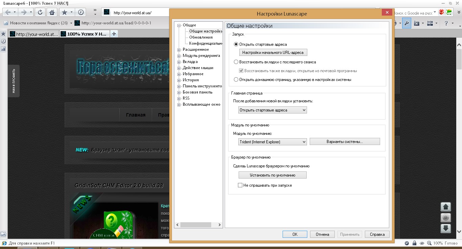This screenshot has width=462, height=249.
Task: Click the round center button between page arrows
Action: [x=446, y=217]
